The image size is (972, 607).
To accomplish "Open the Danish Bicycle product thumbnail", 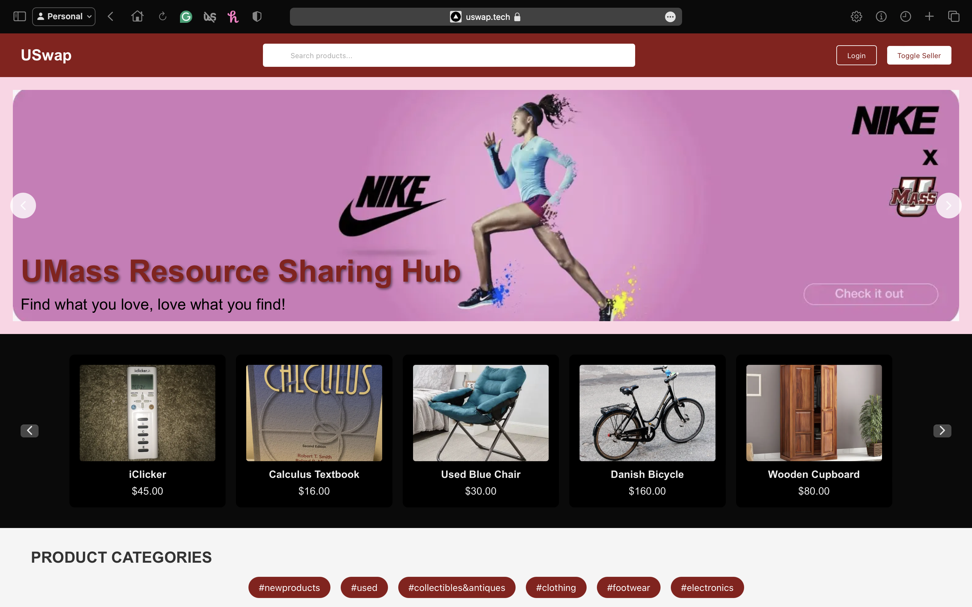I will 647,413.
